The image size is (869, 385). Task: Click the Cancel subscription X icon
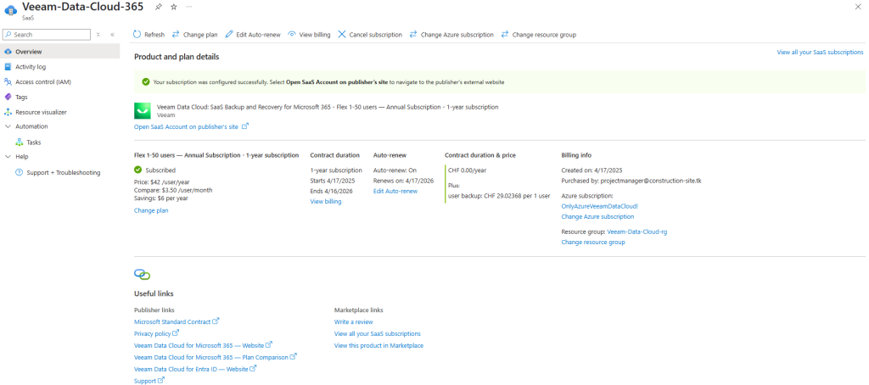pos(341,35)
